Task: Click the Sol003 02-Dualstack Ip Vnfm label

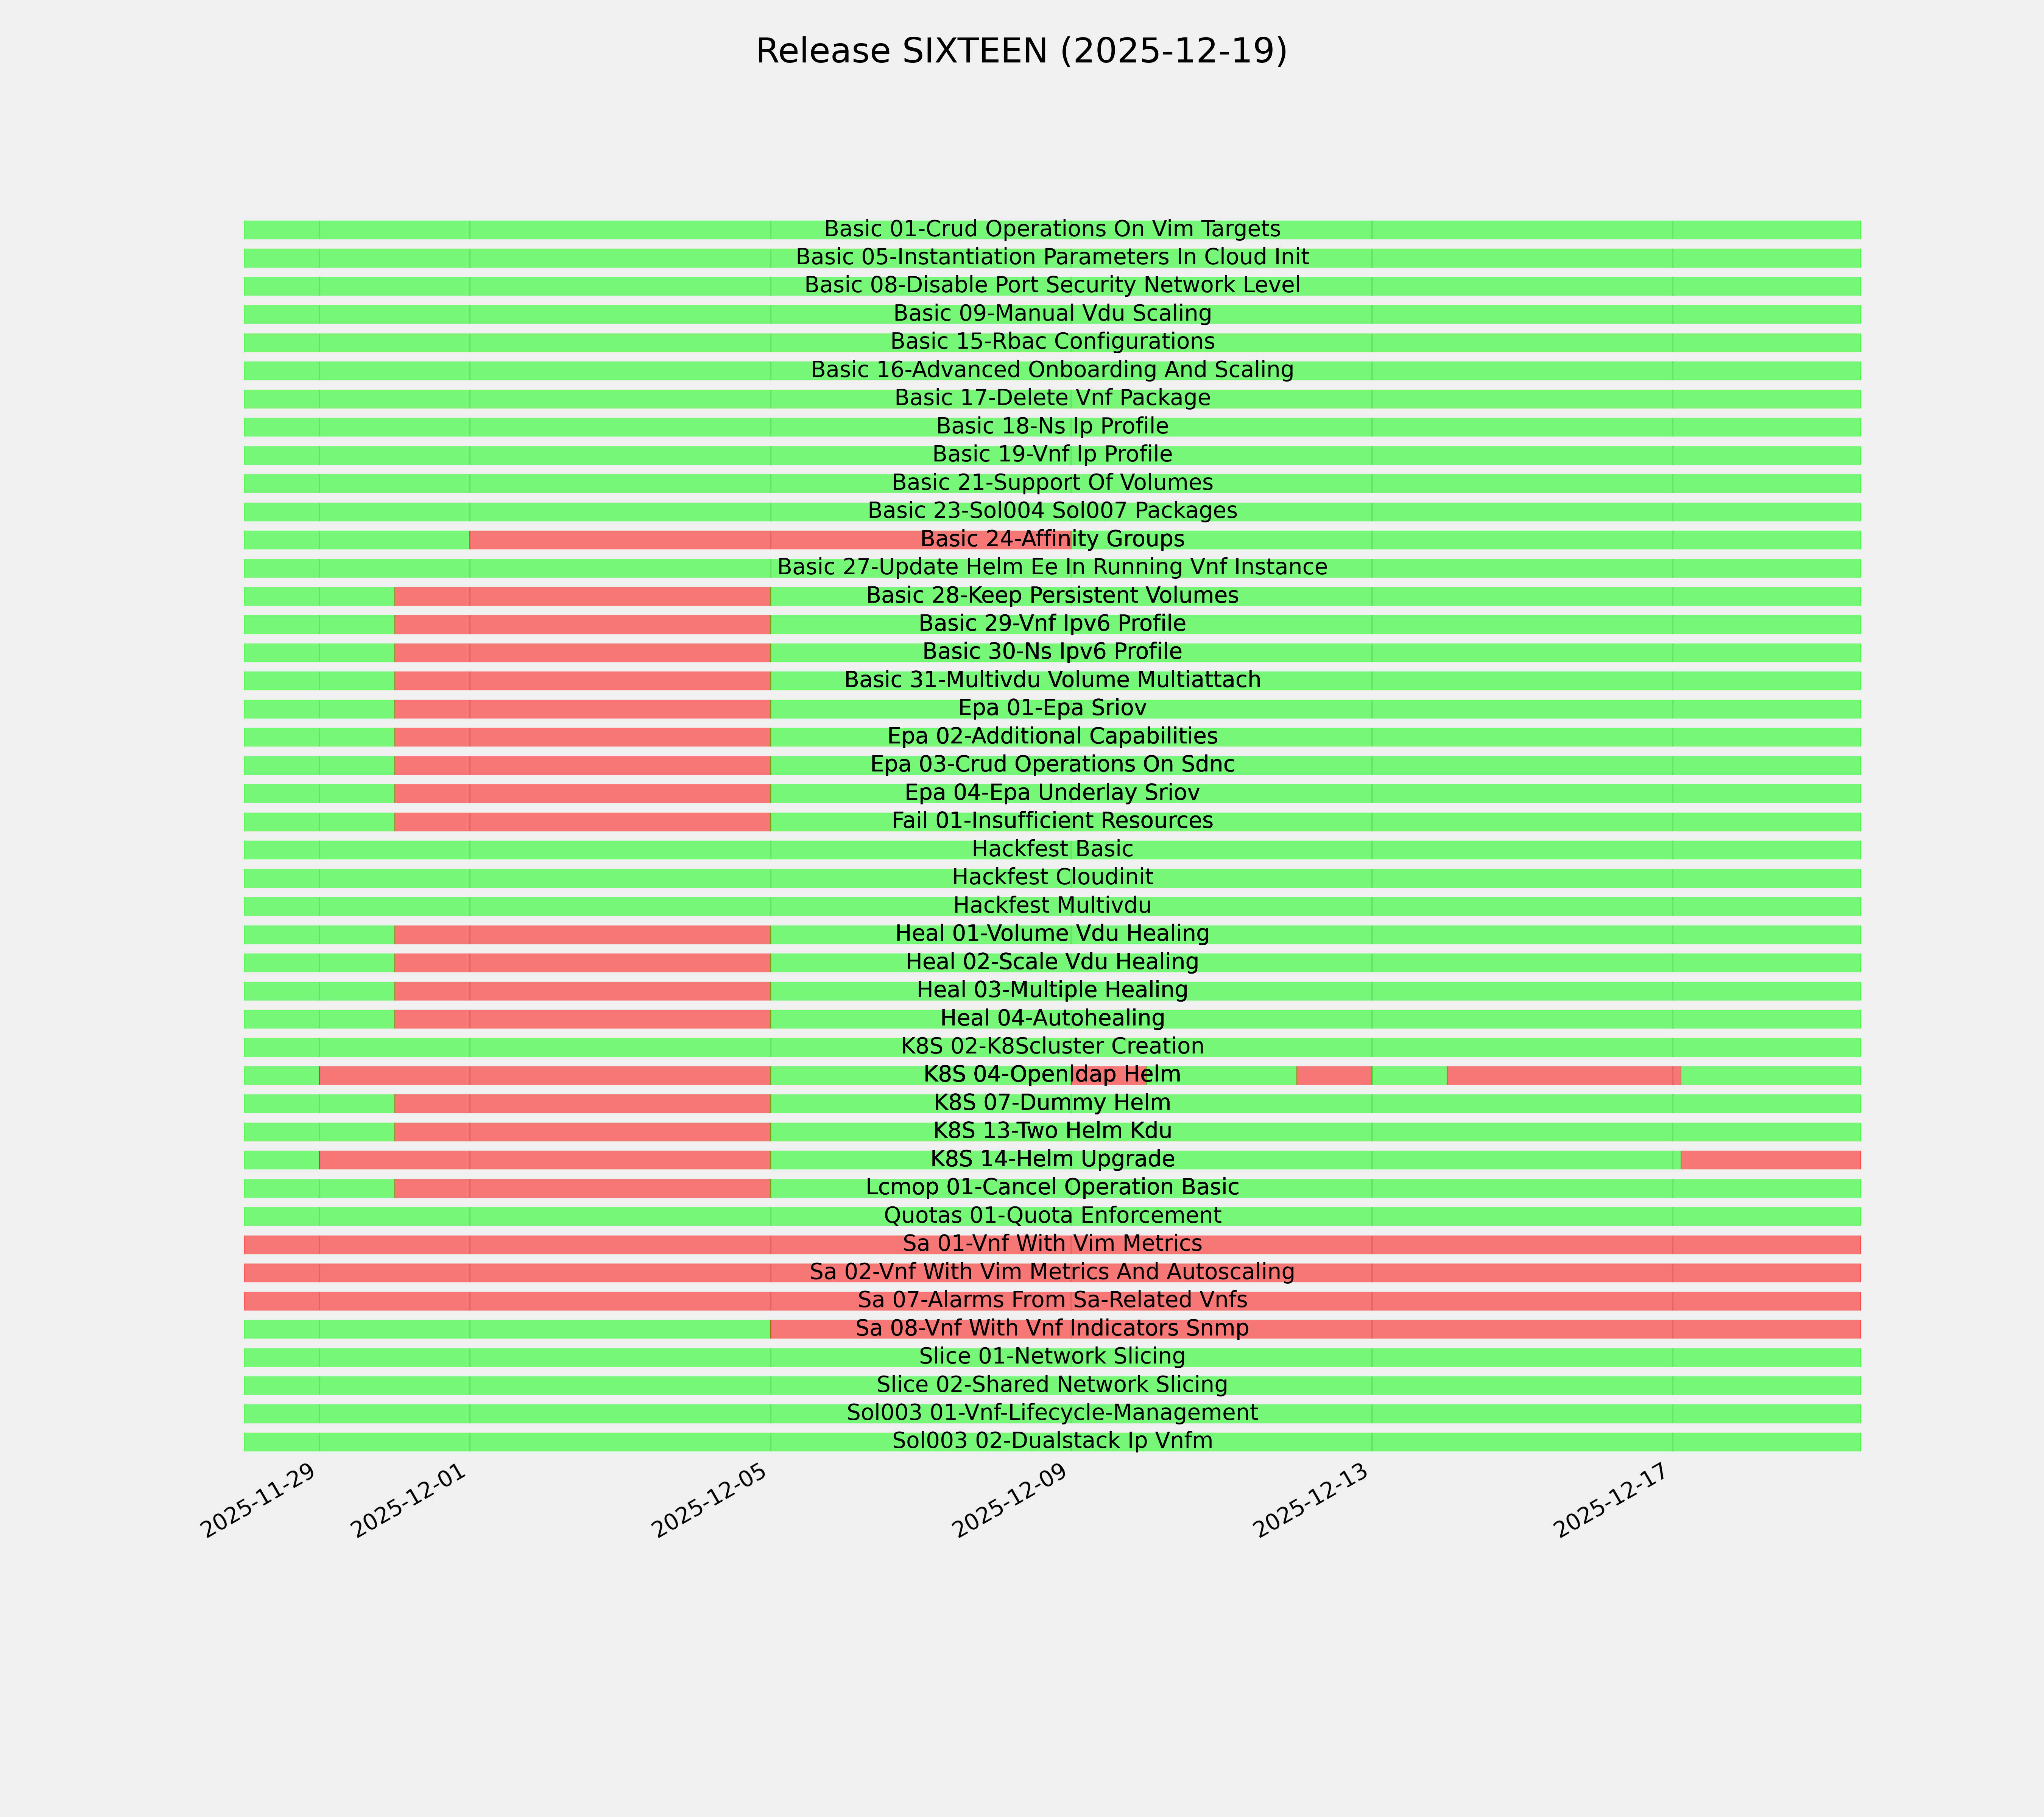Action: coord(1052,1441)
